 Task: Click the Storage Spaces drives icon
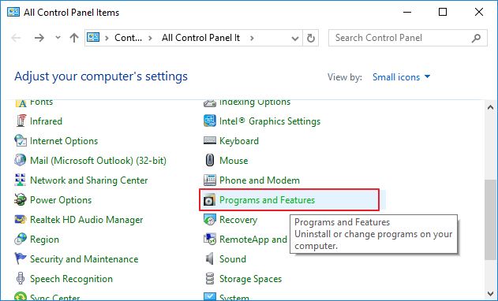point(210,278)
